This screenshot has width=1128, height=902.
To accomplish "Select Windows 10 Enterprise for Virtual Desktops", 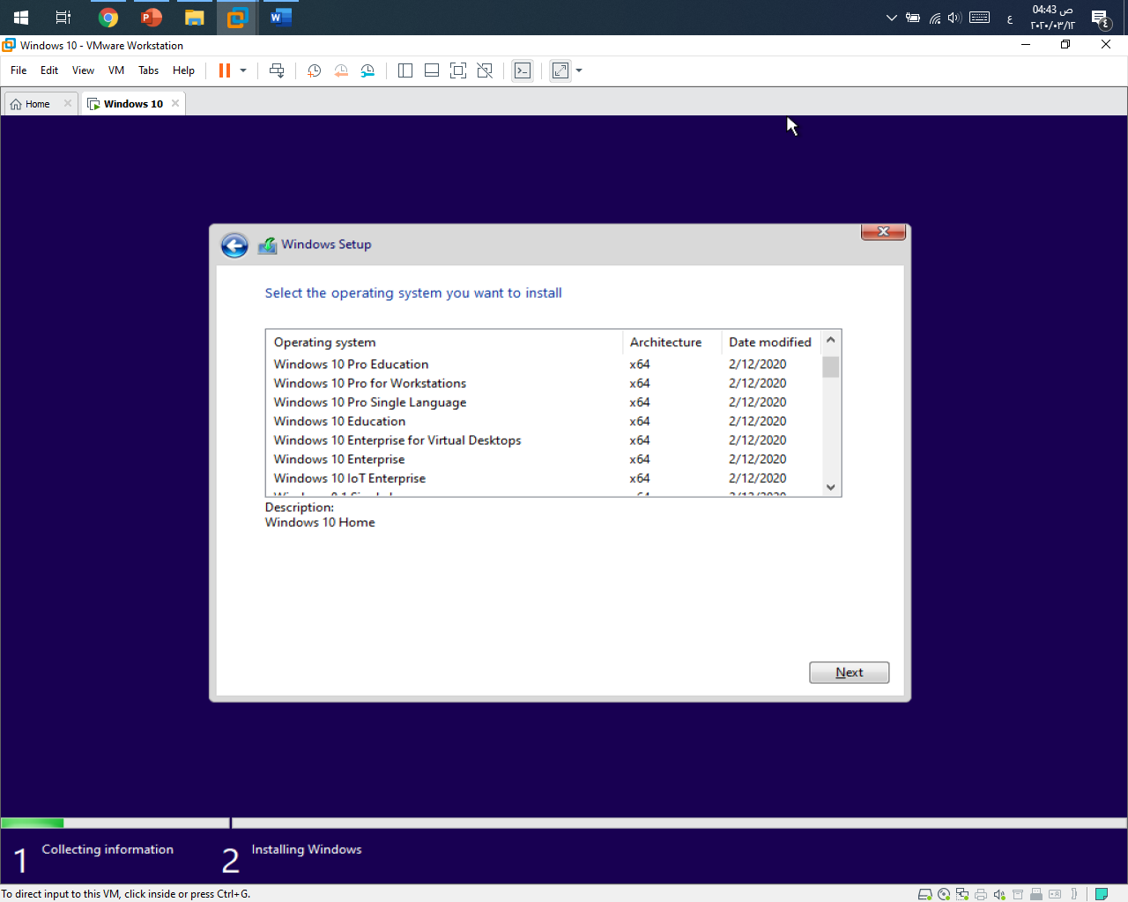I will 544,440.
